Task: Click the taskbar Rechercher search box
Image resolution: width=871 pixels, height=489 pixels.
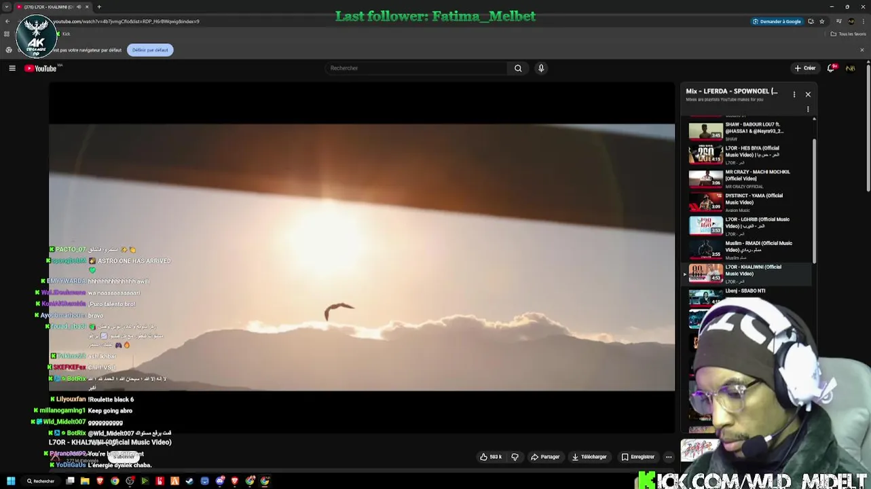Action: coord(41,481)
